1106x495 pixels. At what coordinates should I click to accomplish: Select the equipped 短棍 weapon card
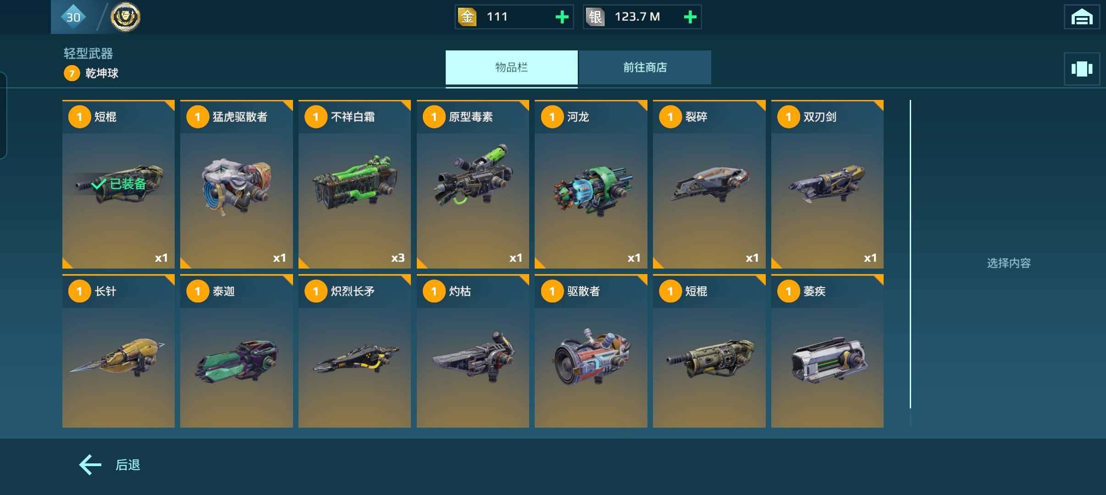point(118,184)
